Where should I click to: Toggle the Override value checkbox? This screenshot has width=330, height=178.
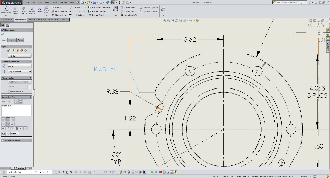[x=9, y=92]
